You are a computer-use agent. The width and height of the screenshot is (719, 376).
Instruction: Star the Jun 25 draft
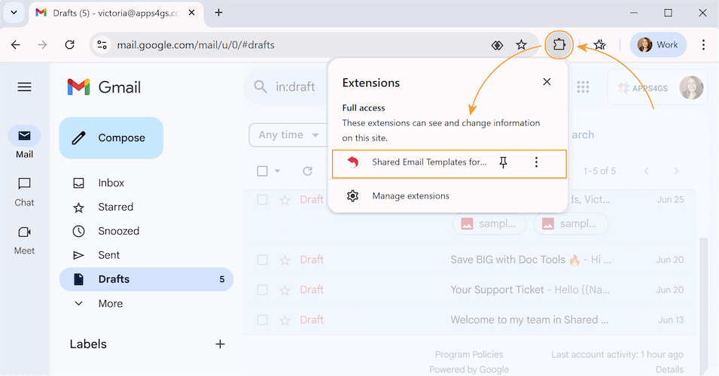pyautogui.click(x=285, y=200)
